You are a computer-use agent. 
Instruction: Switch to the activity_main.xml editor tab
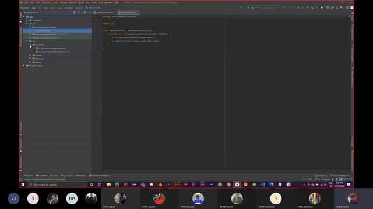pyautogui.click(x=103, y=12)
